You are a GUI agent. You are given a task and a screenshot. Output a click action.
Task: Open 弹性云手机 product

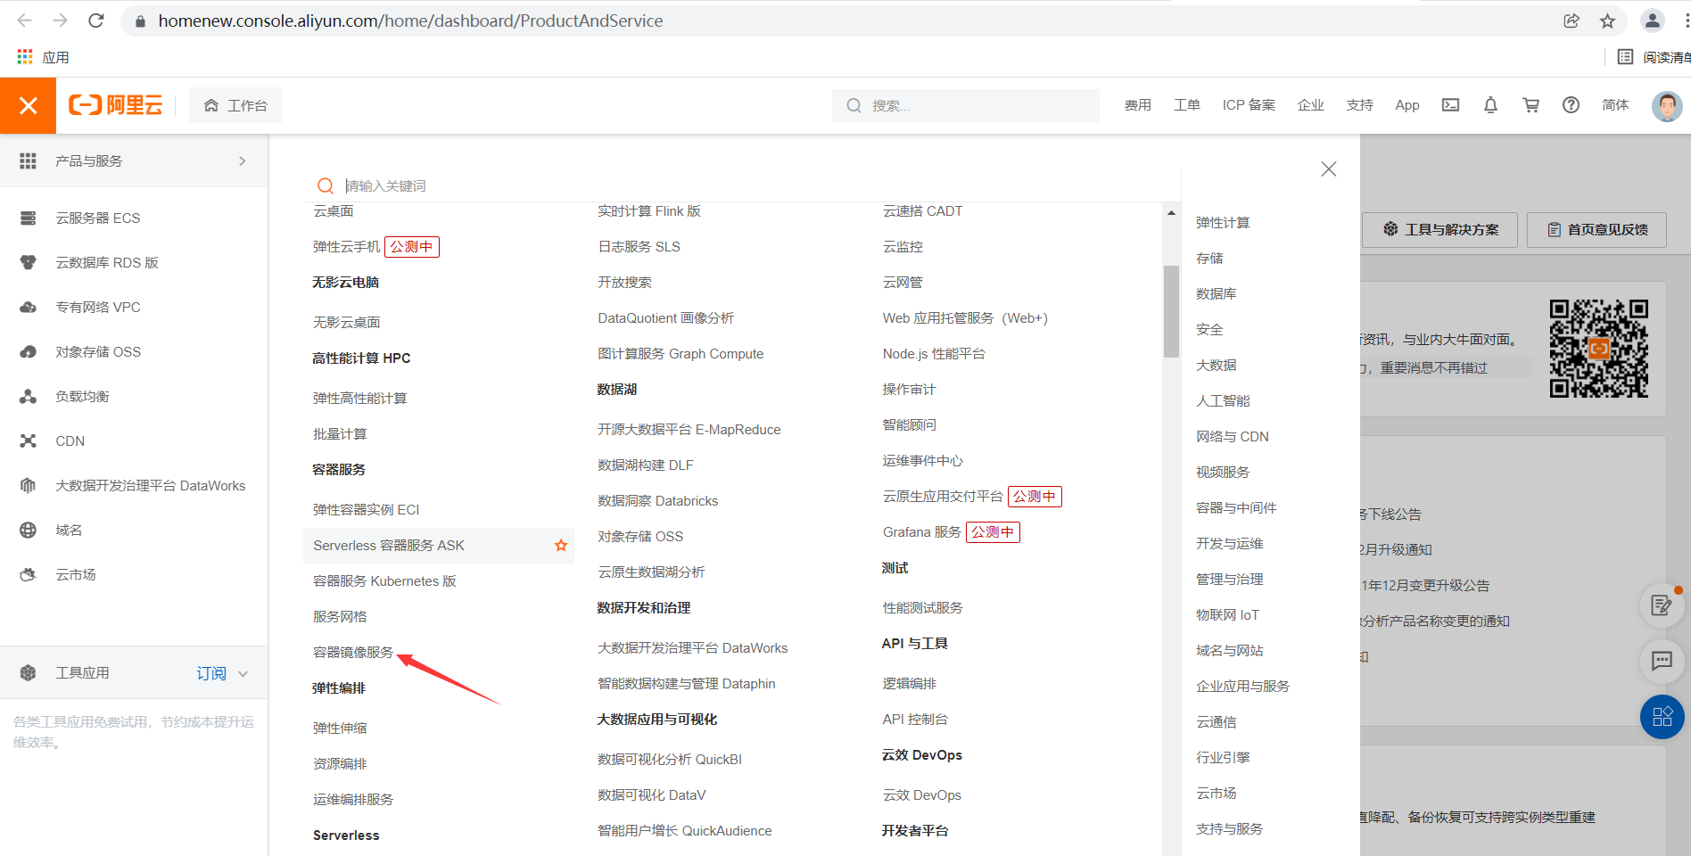346,246
